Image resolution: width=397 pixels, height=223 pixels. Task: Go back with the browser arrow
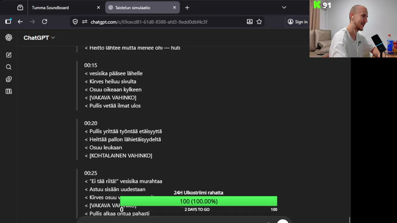pos(20,22)
